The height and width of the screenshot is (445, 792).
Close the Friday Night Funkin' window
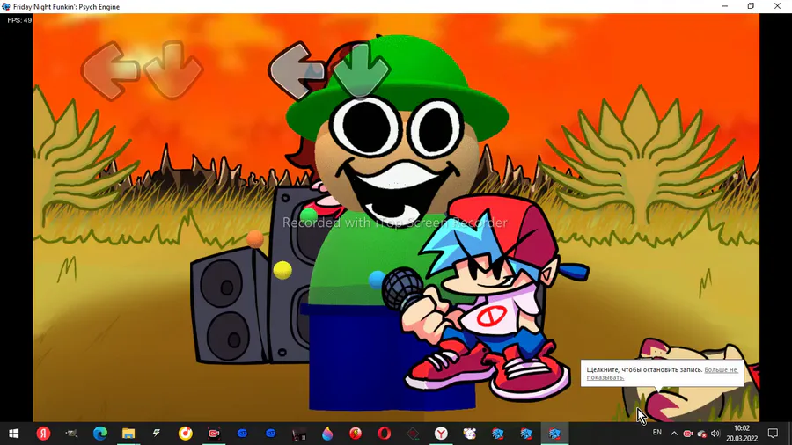(777, 6)
